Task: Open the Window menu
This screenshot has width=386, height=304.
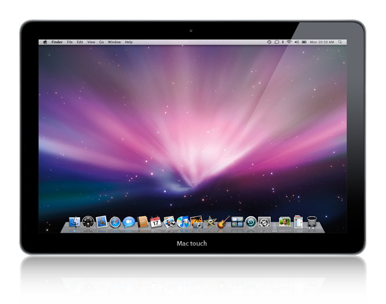Action: (114, 42)
